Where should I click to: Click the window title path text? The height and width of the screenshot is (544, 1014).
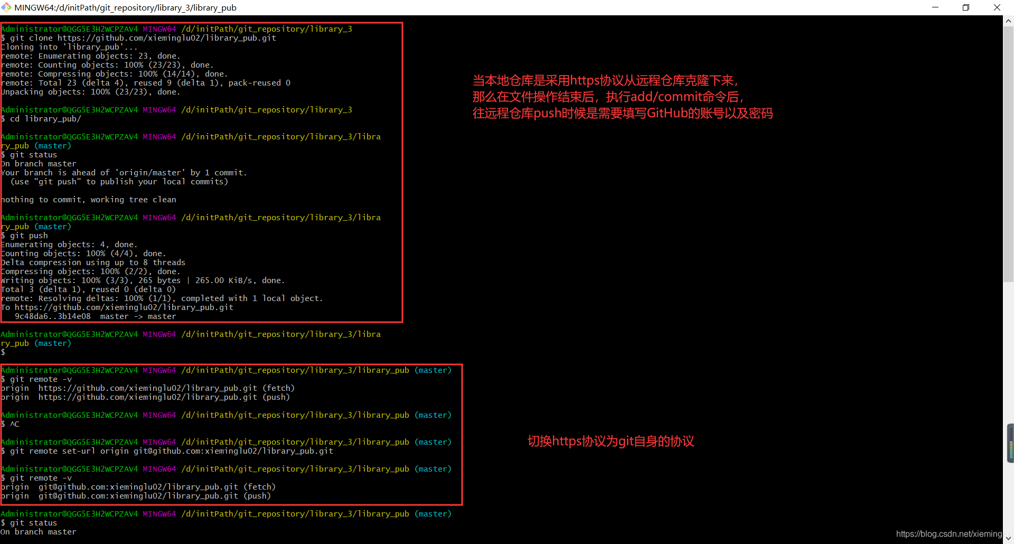pyautogui.click(x=126, y=8)
